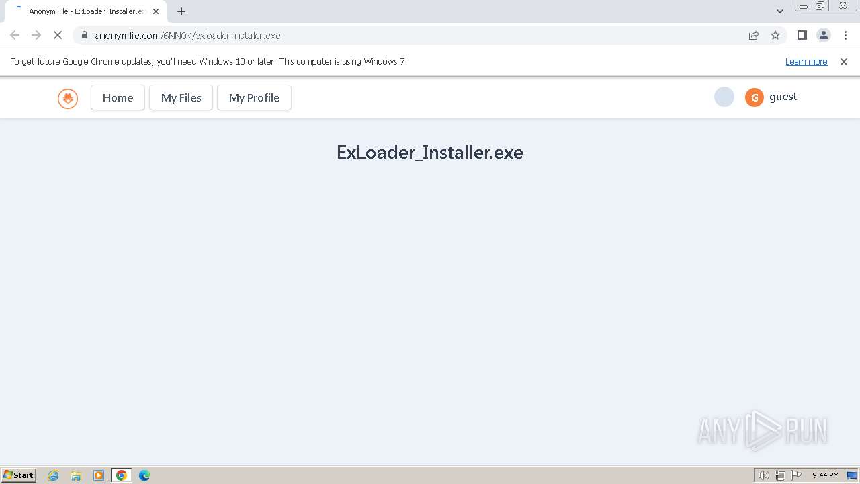
Task: Switch to Chrome in taskbar
Action: click(x=122, y=475)
